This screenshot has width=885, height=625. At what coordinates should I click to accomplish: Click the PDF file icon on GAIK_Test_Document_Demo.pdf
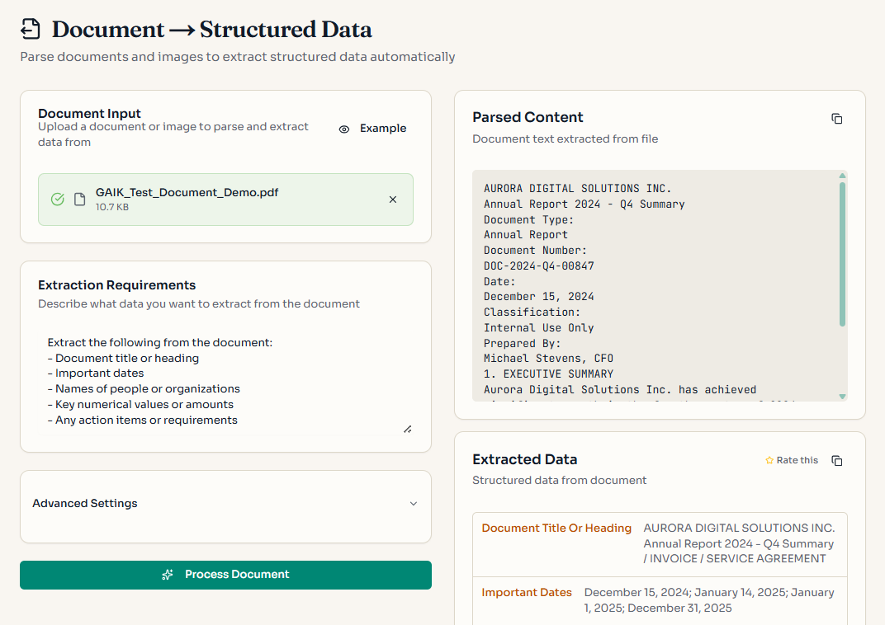78,200
